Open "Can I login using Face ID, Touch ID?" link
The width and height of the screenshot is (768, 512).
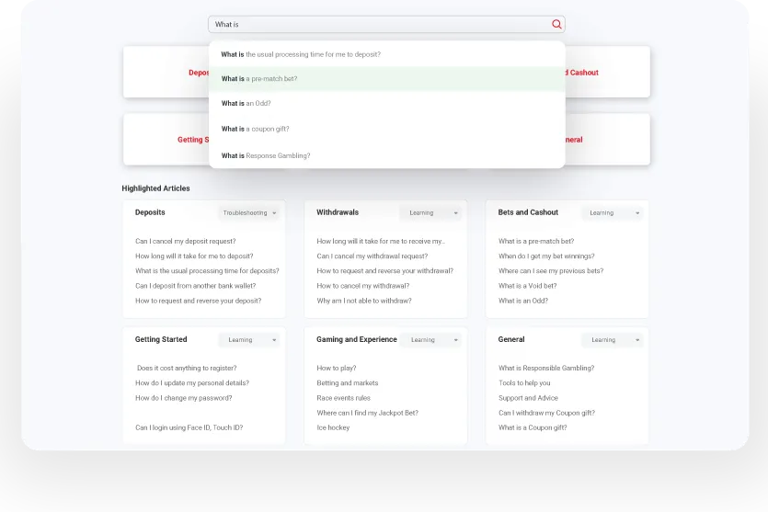[189, 427]
